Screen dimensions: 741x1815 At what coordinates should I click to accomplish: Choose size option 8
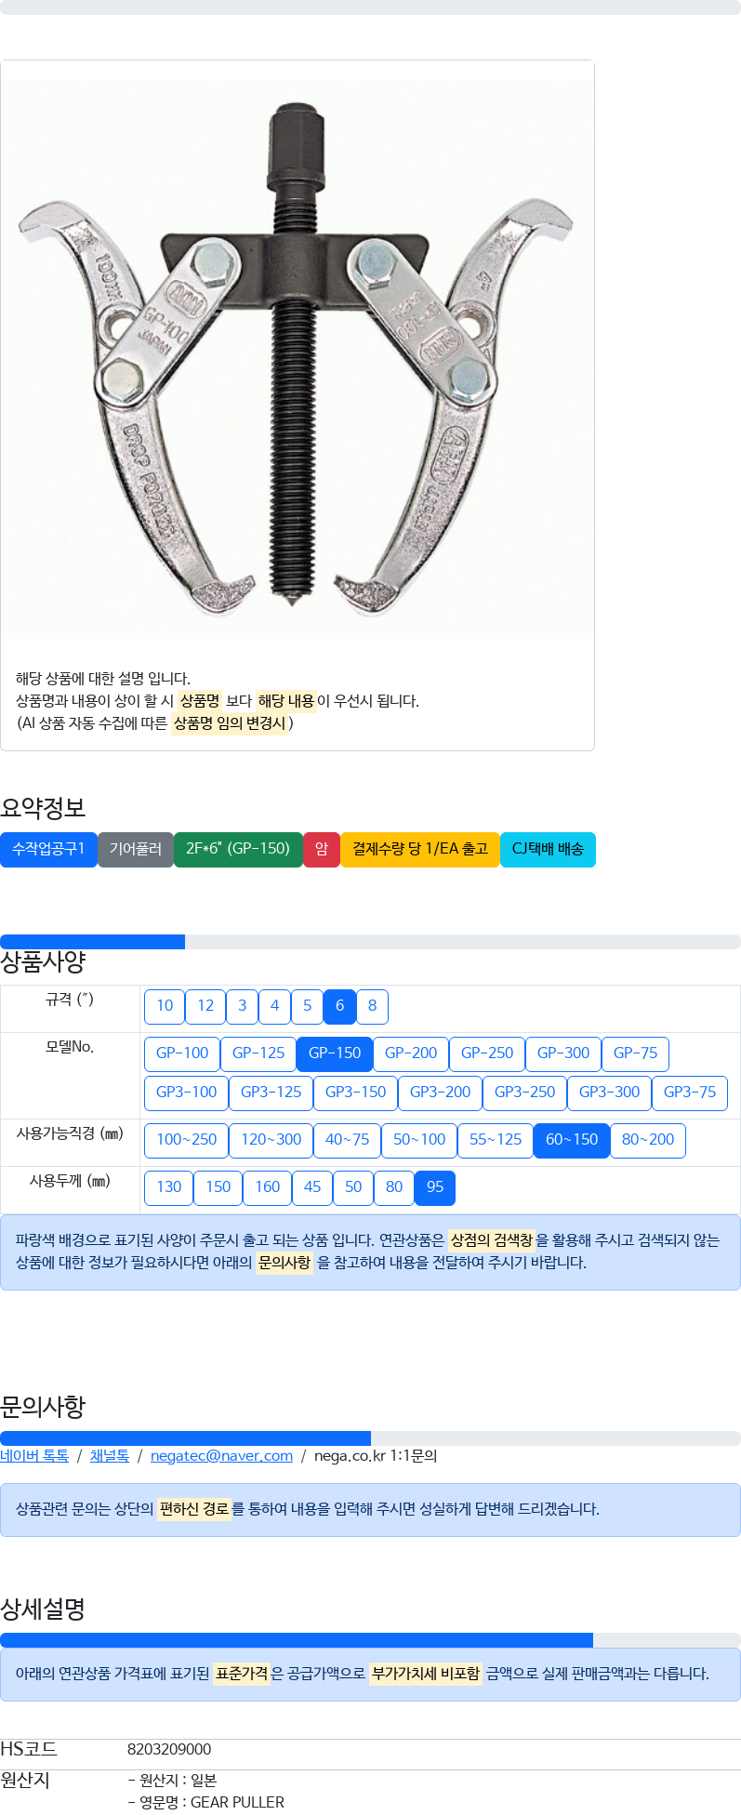click(x=372, y=1006)
